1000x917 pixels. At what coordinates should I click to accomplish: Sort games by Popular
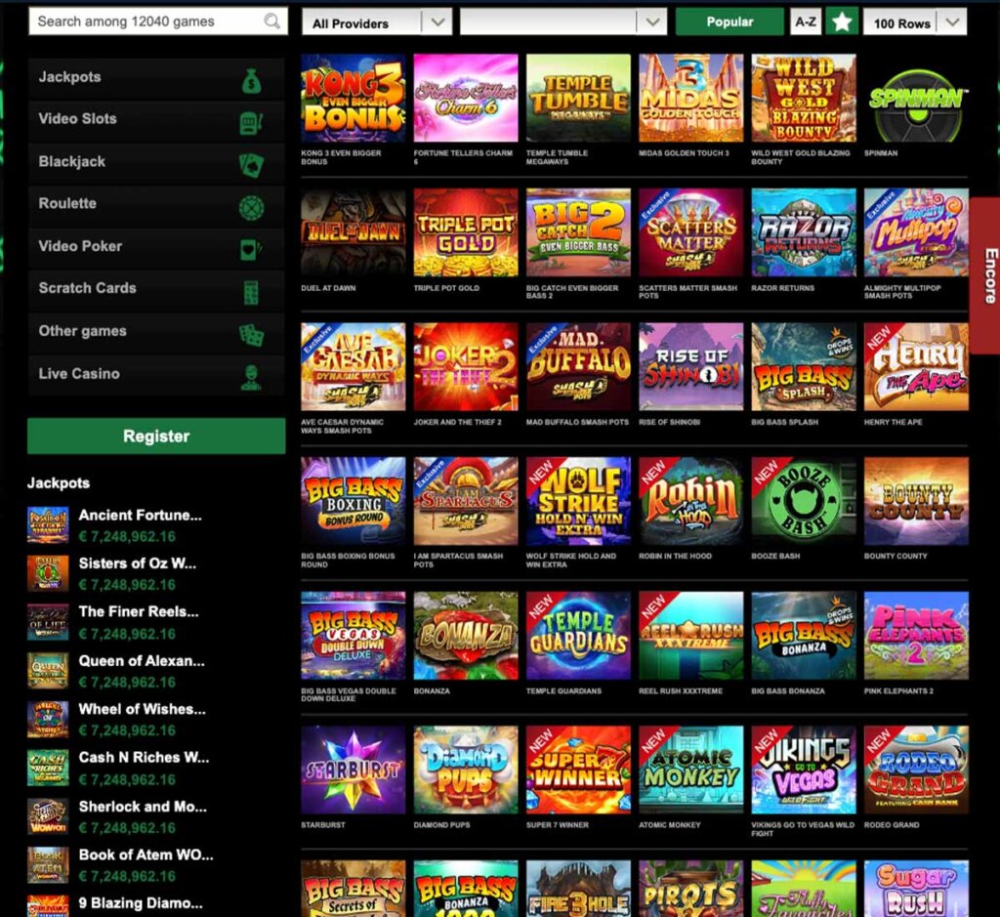(729, 22)
